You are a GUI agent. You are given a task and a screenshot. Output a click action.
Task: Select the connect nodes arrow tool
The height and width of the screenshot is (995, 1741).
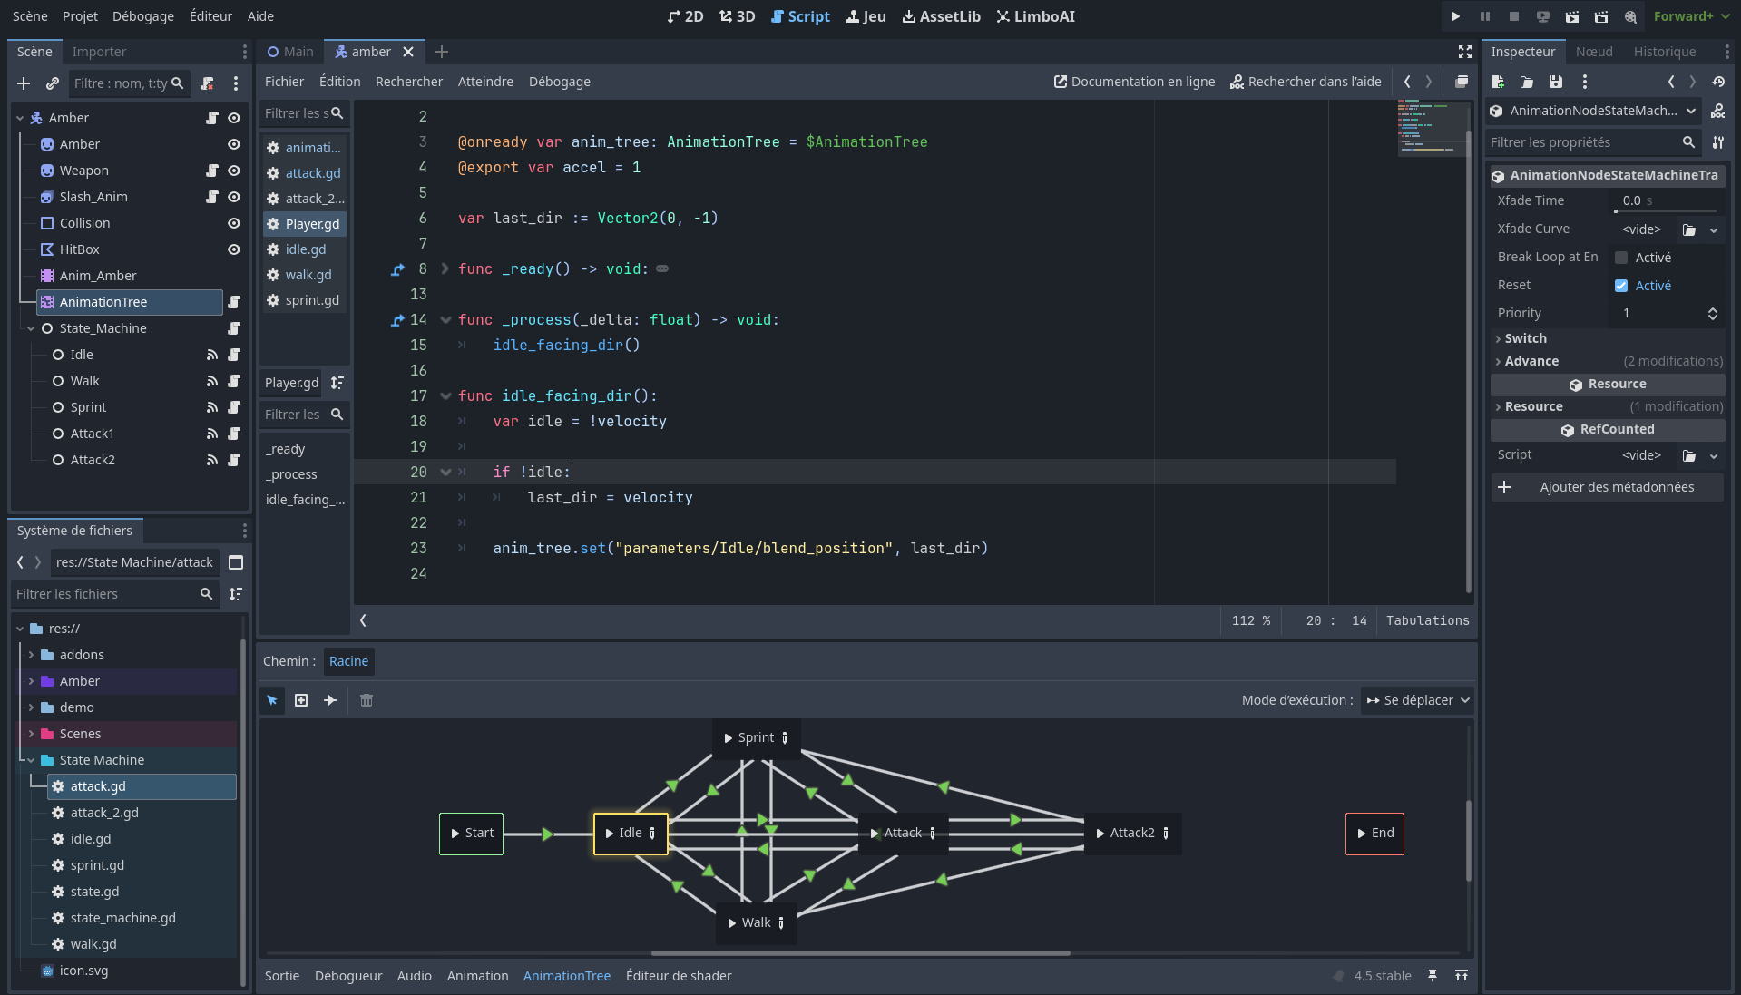[330, 700]
